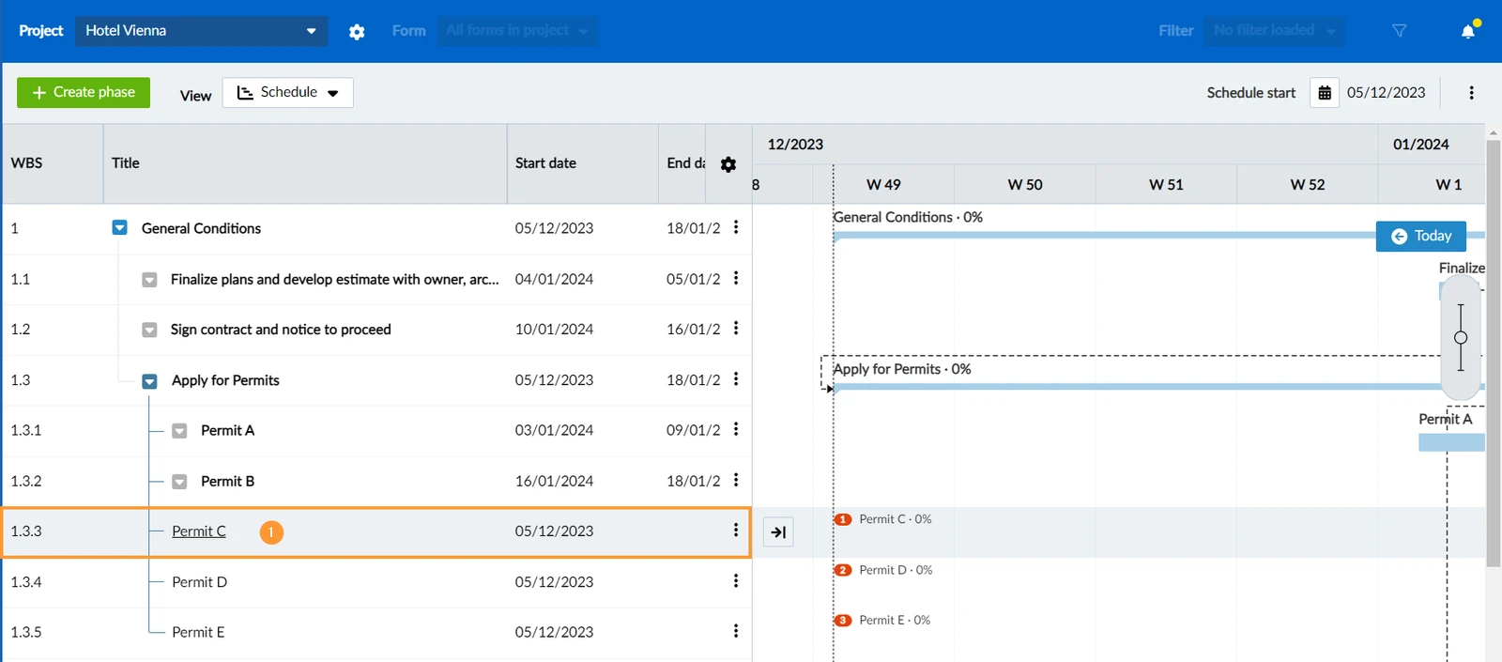The height and width of the screenshot is (662, 1502).
Task: Expand the Permit A row
Action: (179, 431)
